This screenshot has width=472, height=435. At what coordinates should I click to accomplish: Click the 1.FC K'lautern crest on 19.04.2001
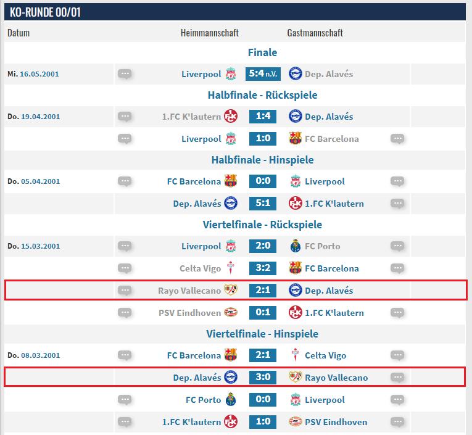tap(231, 117)
